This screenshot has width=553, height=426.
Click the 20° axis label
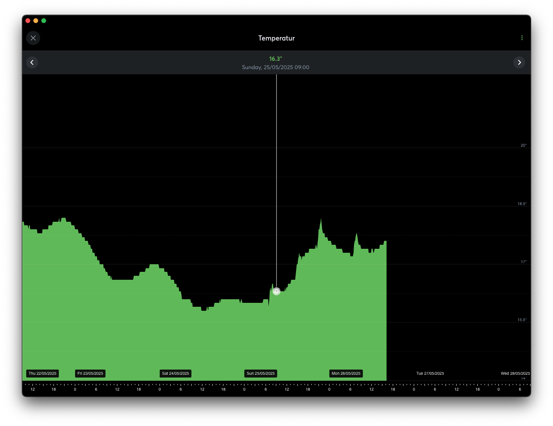click(524, 145)
